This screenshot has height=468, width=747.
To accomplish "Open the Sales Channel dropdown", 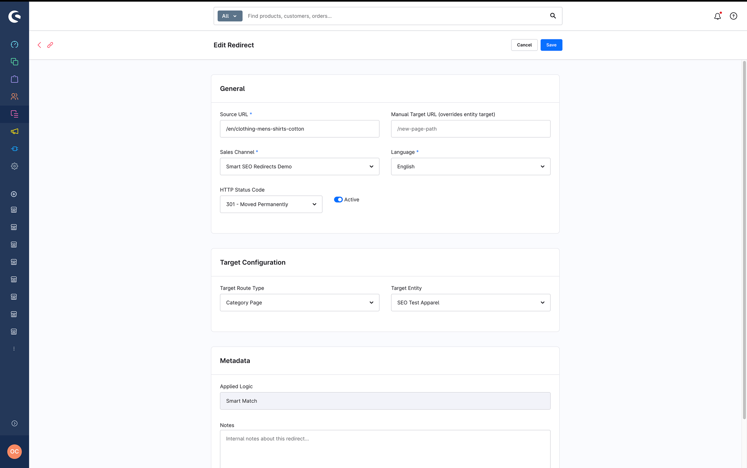I will tap(299, 166).
